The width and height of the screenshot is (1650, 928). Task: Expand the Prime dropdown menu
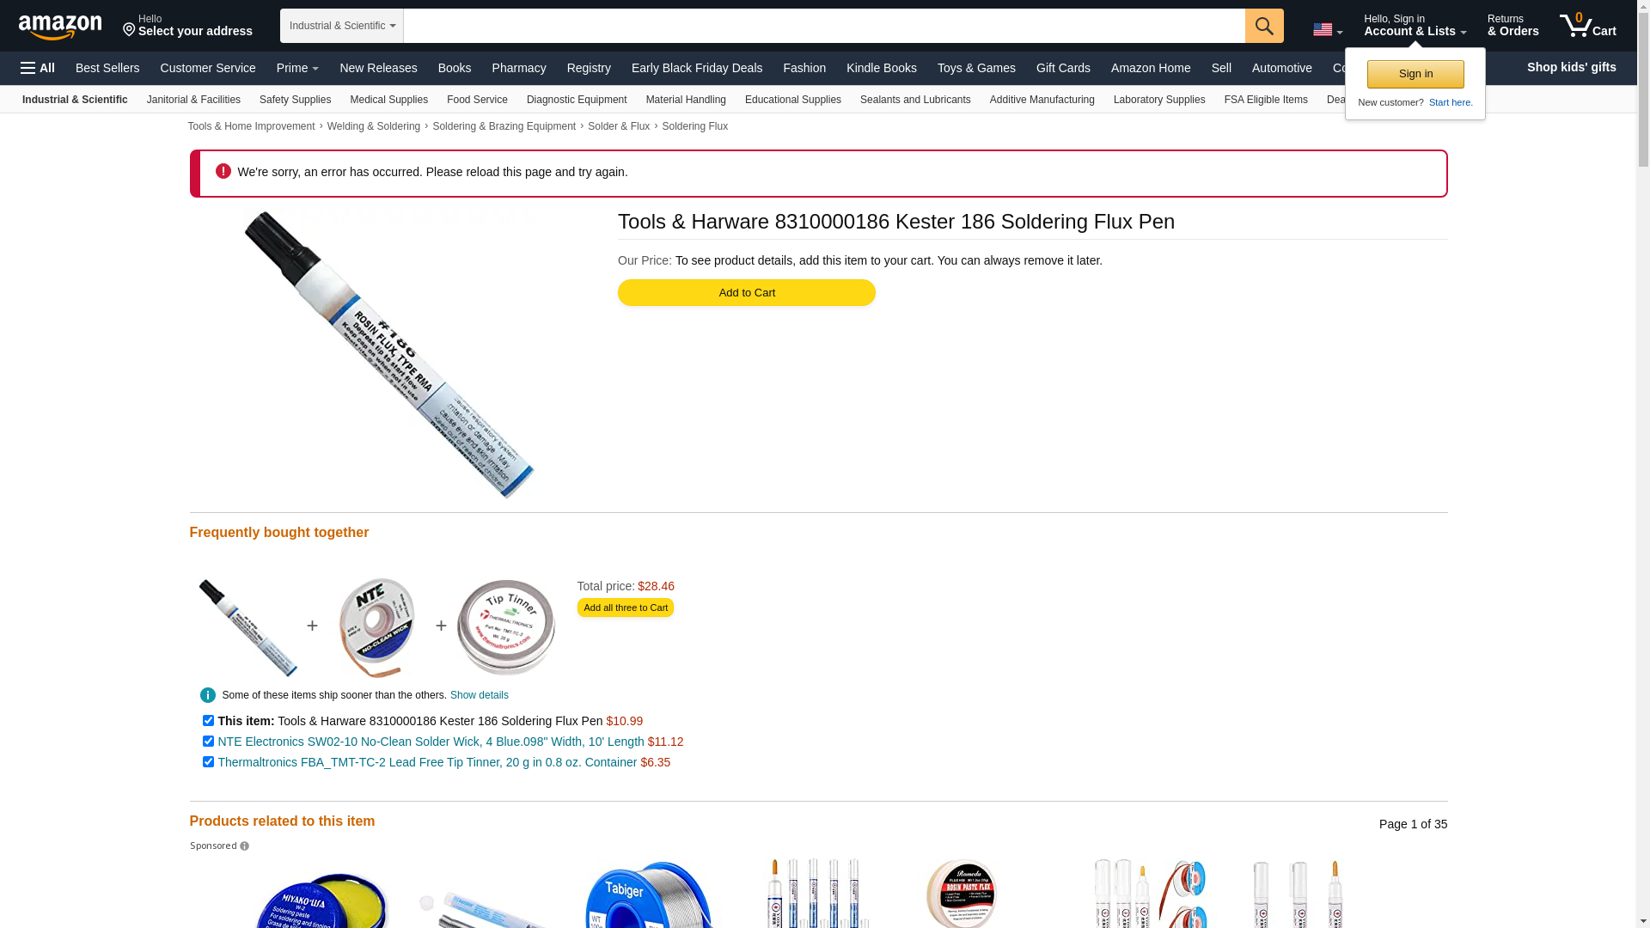click(x=297, y=68)
